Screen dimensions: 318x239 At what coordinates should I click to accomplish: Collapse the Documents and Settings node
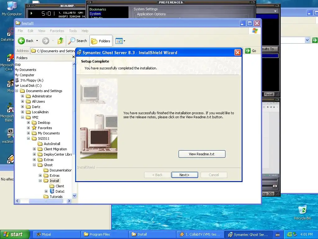click(x=17, y=91)
